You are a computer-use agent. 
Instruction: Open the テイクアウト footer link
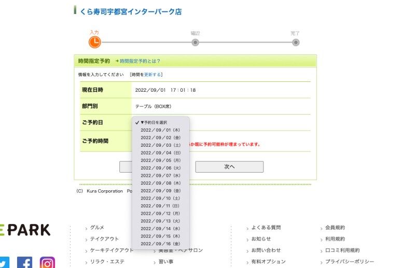coord(105,239)
